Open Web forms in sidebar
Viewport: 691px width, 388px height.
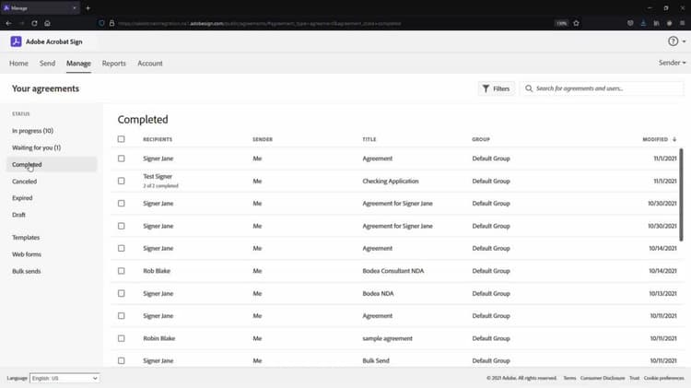27,254
